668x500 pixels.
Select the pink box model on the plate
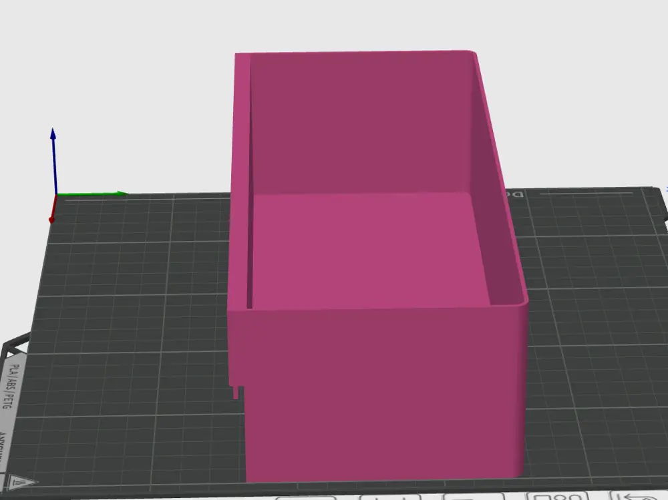(377, 266)
